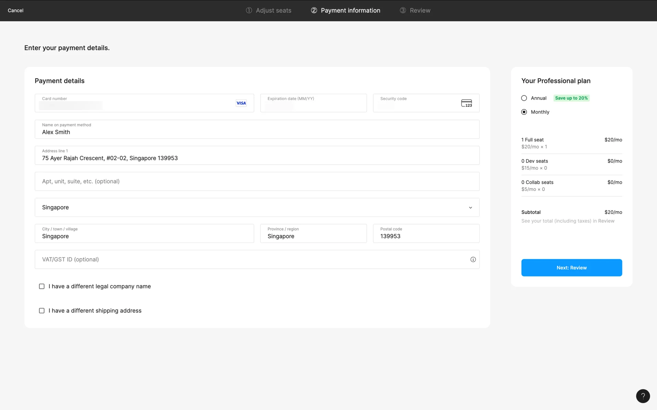
Task: Open the help question mark button
Action: point(643,396)
